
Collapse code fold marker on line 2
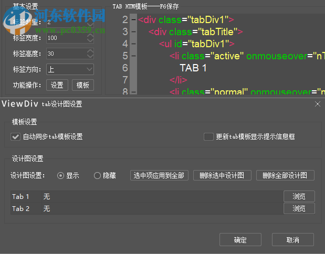click(133, 20)
